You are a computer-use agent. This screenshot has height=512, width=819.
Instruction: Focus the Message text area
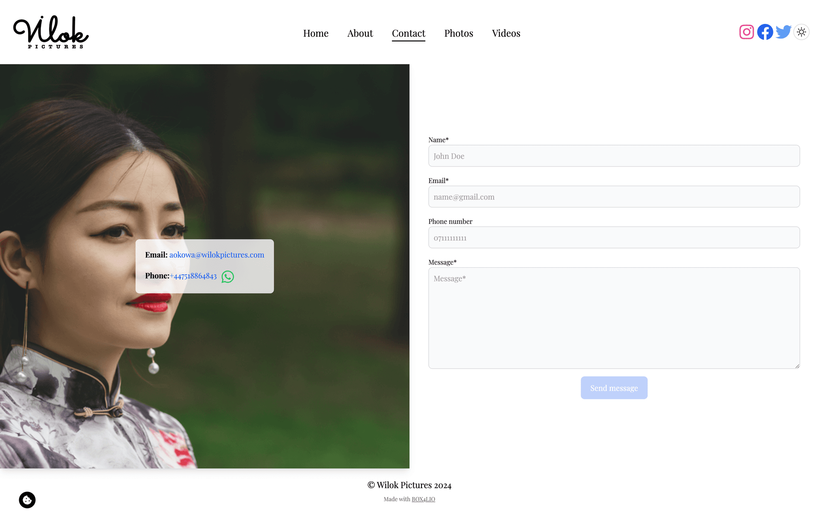point(614,318)
